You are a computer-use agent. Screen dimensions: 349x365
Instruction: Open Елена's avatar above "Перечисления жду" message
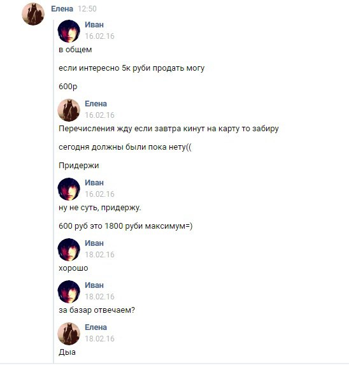(x=69, y=110)
